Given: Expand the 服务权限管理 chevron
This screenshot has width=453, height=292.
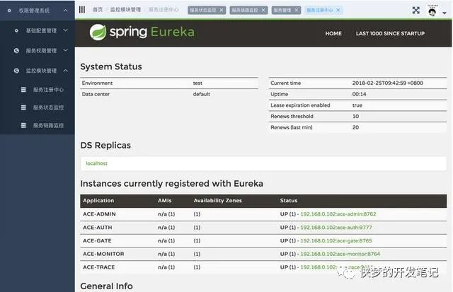Looking at the screenshot, I should coord(66,50).
